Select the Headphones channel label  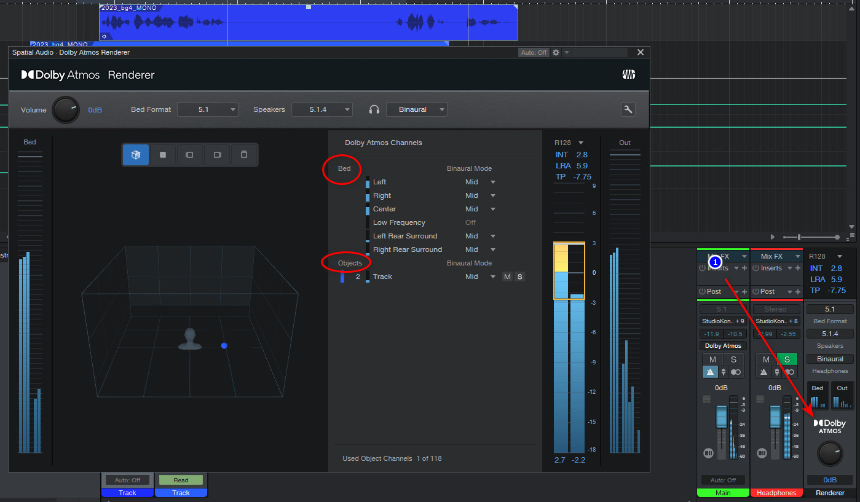tap(776, 493)
